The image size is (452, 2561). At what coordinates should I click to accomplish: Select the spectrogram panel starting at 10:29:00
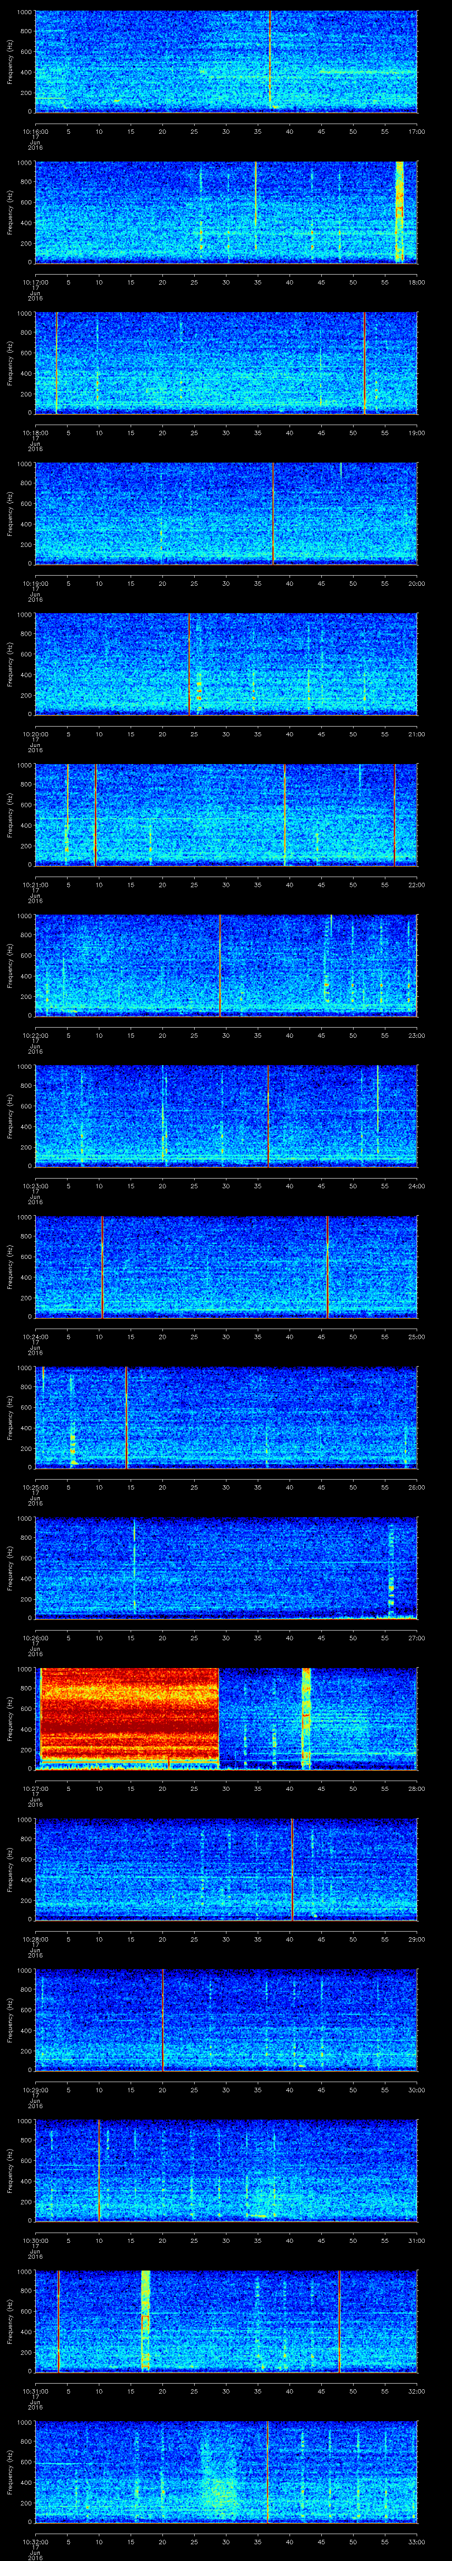click(x=226, y=2020)
